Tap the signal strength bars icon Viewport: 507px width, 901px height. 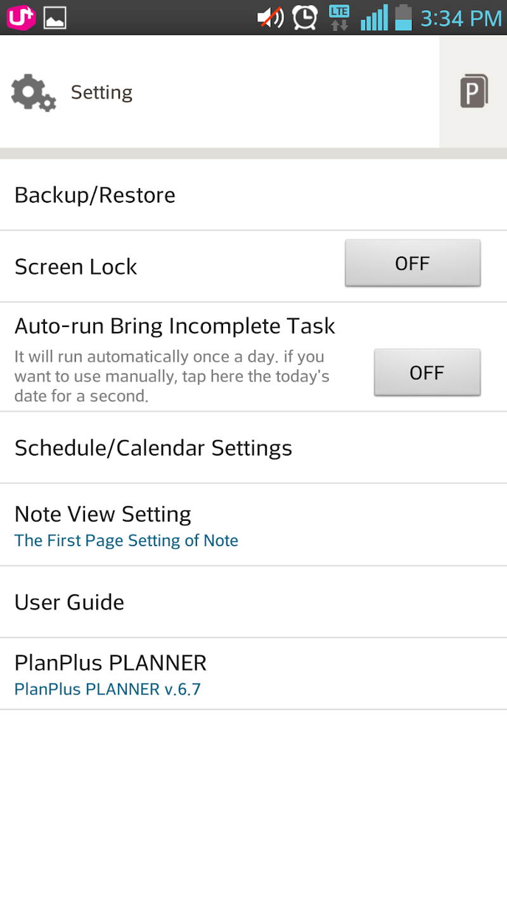(374, 18)
